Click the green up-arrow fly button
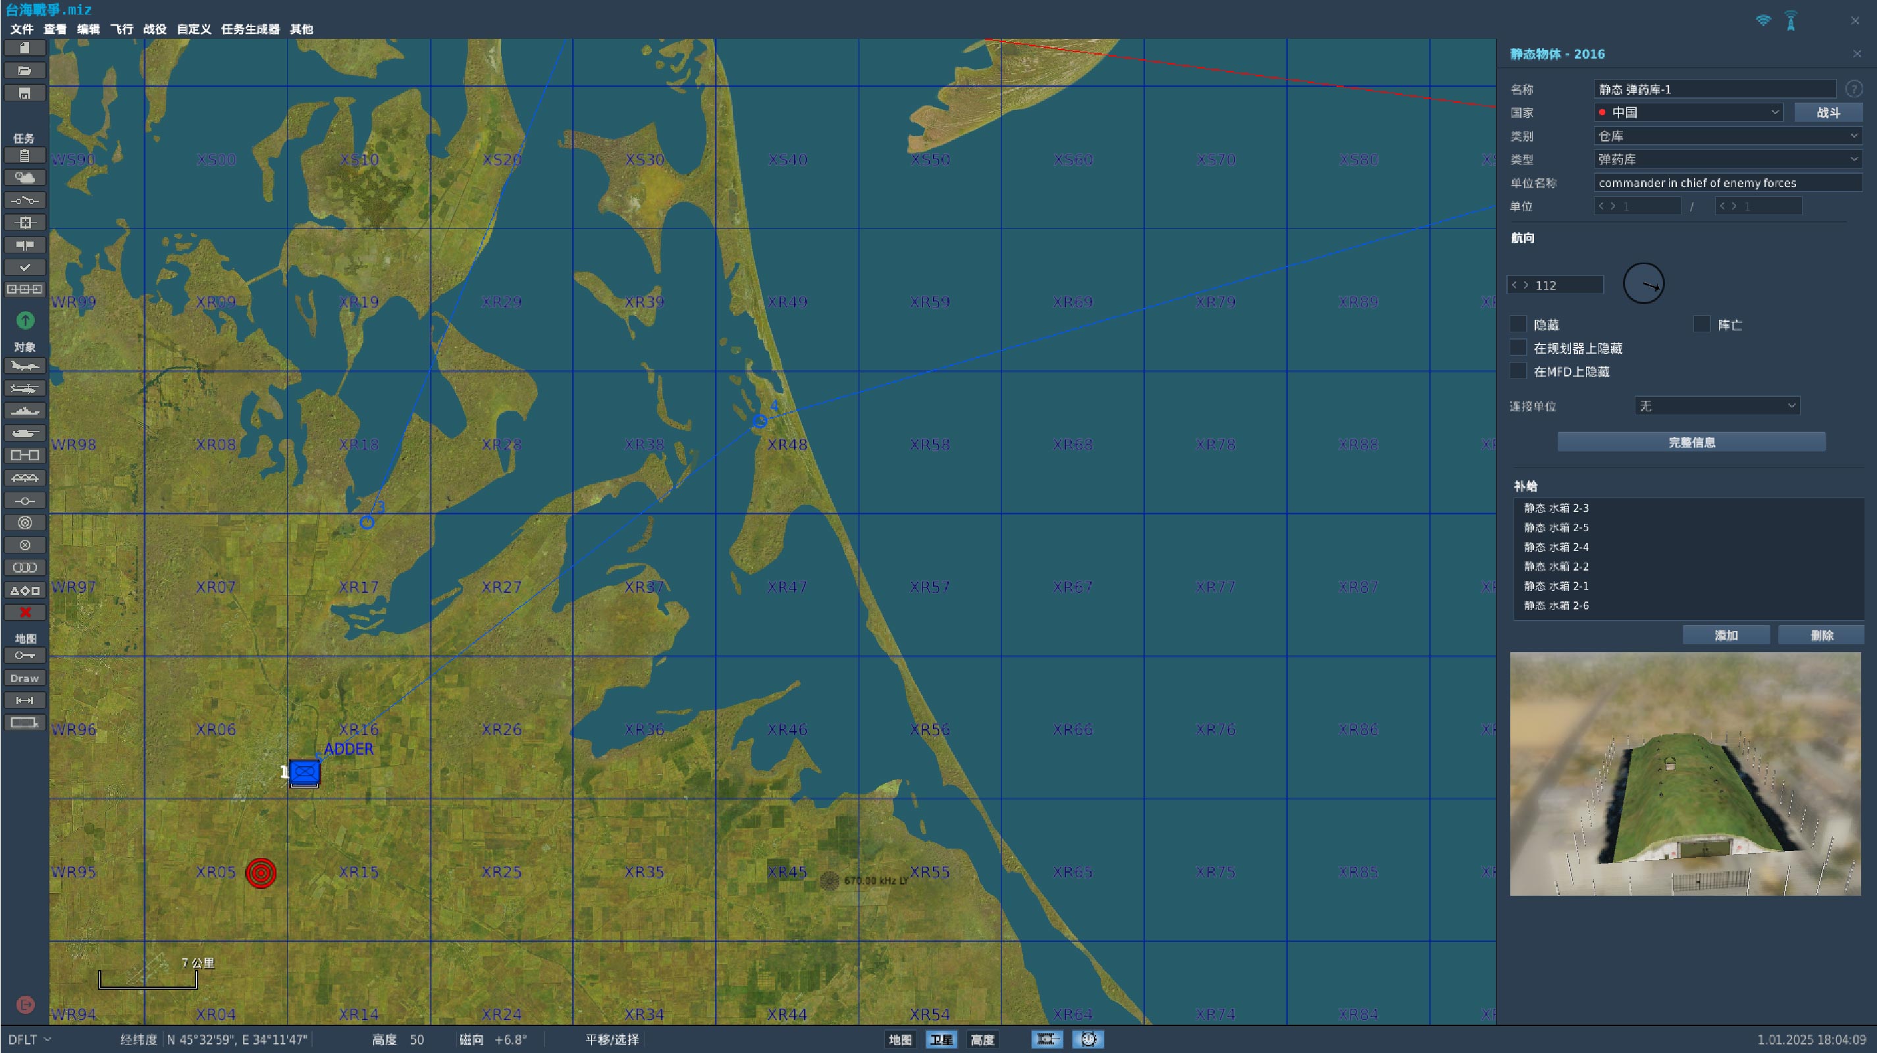The image size is (1877, 1053). point(25,321)
